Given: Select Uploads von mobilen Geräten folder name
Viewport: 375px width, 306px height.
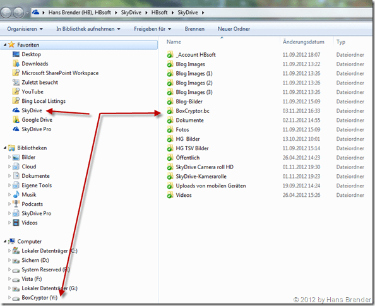Looking at the screenshot, I should (211, 185).
